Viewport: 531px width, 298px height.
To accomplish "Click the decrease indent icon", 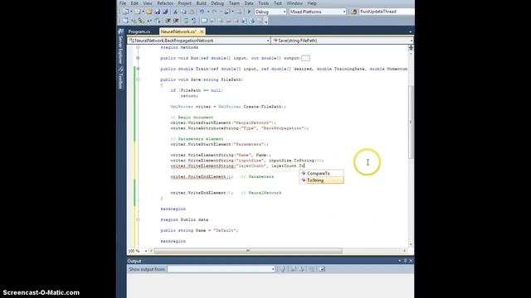I will pos(168,21).
